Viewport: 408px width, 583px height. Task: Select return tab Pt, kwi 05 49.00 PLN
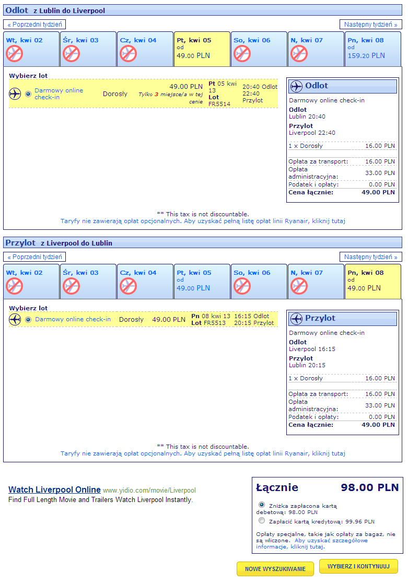(x=202, y=282)
